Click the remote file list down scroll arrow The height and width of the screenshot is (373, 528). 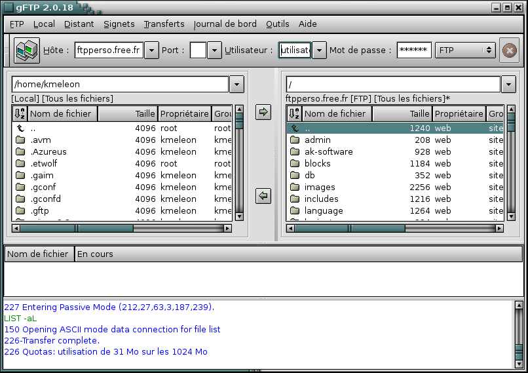(511, 217)
